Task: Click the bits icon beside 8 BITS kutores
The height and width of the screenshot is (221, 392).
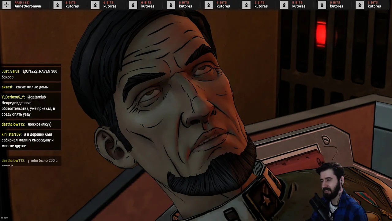Action: tap(58, 5)
